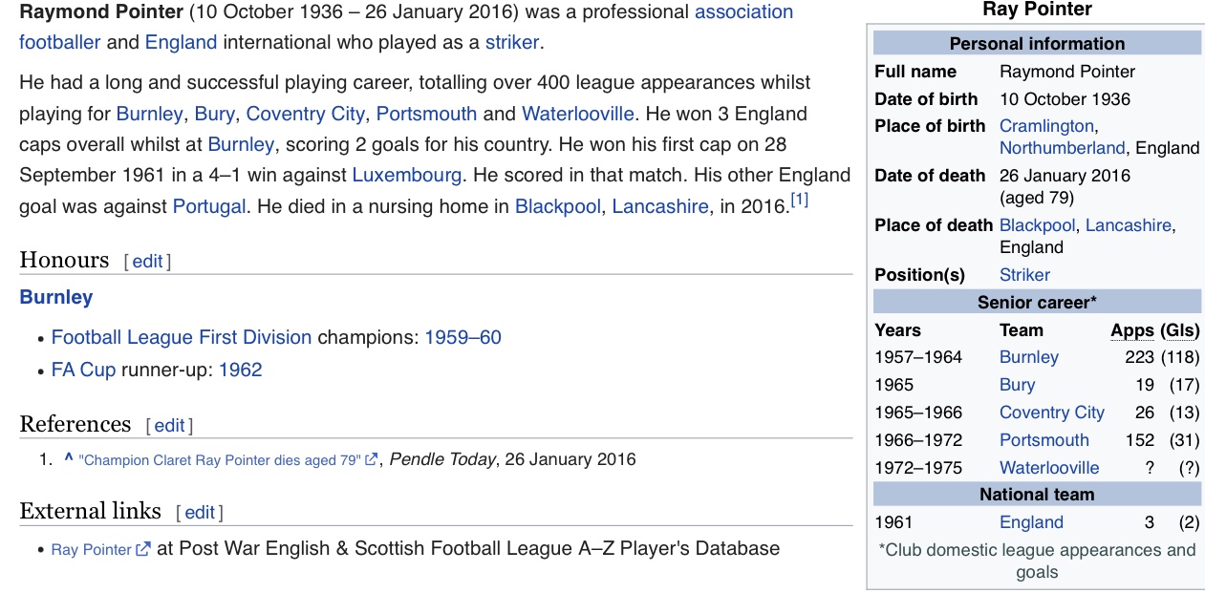This screenshot has width=1205, height=593.
Task: Edit the External links section
Action: [199, 513]
